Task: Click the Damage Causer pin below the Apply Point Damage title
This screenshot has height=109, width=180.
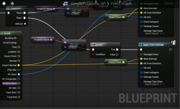Action: tap(141, 77)
